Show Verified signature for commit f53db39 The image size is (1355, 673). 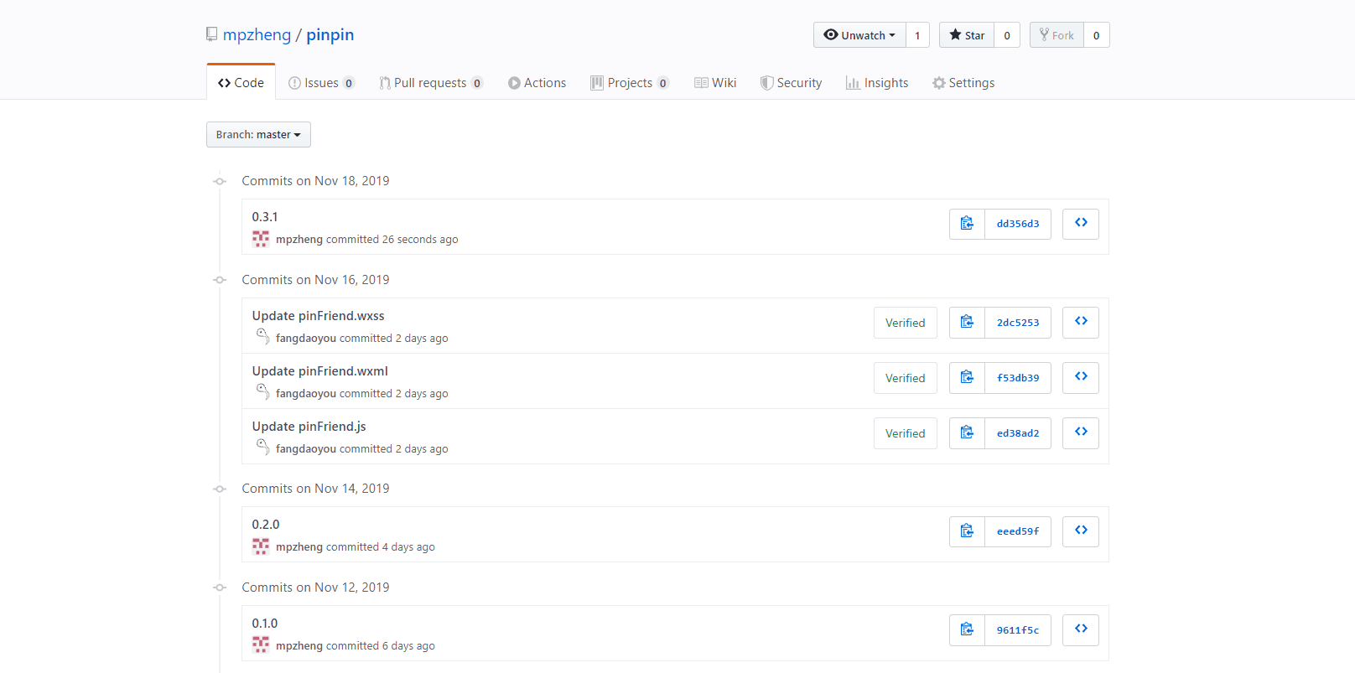(906, 378)
